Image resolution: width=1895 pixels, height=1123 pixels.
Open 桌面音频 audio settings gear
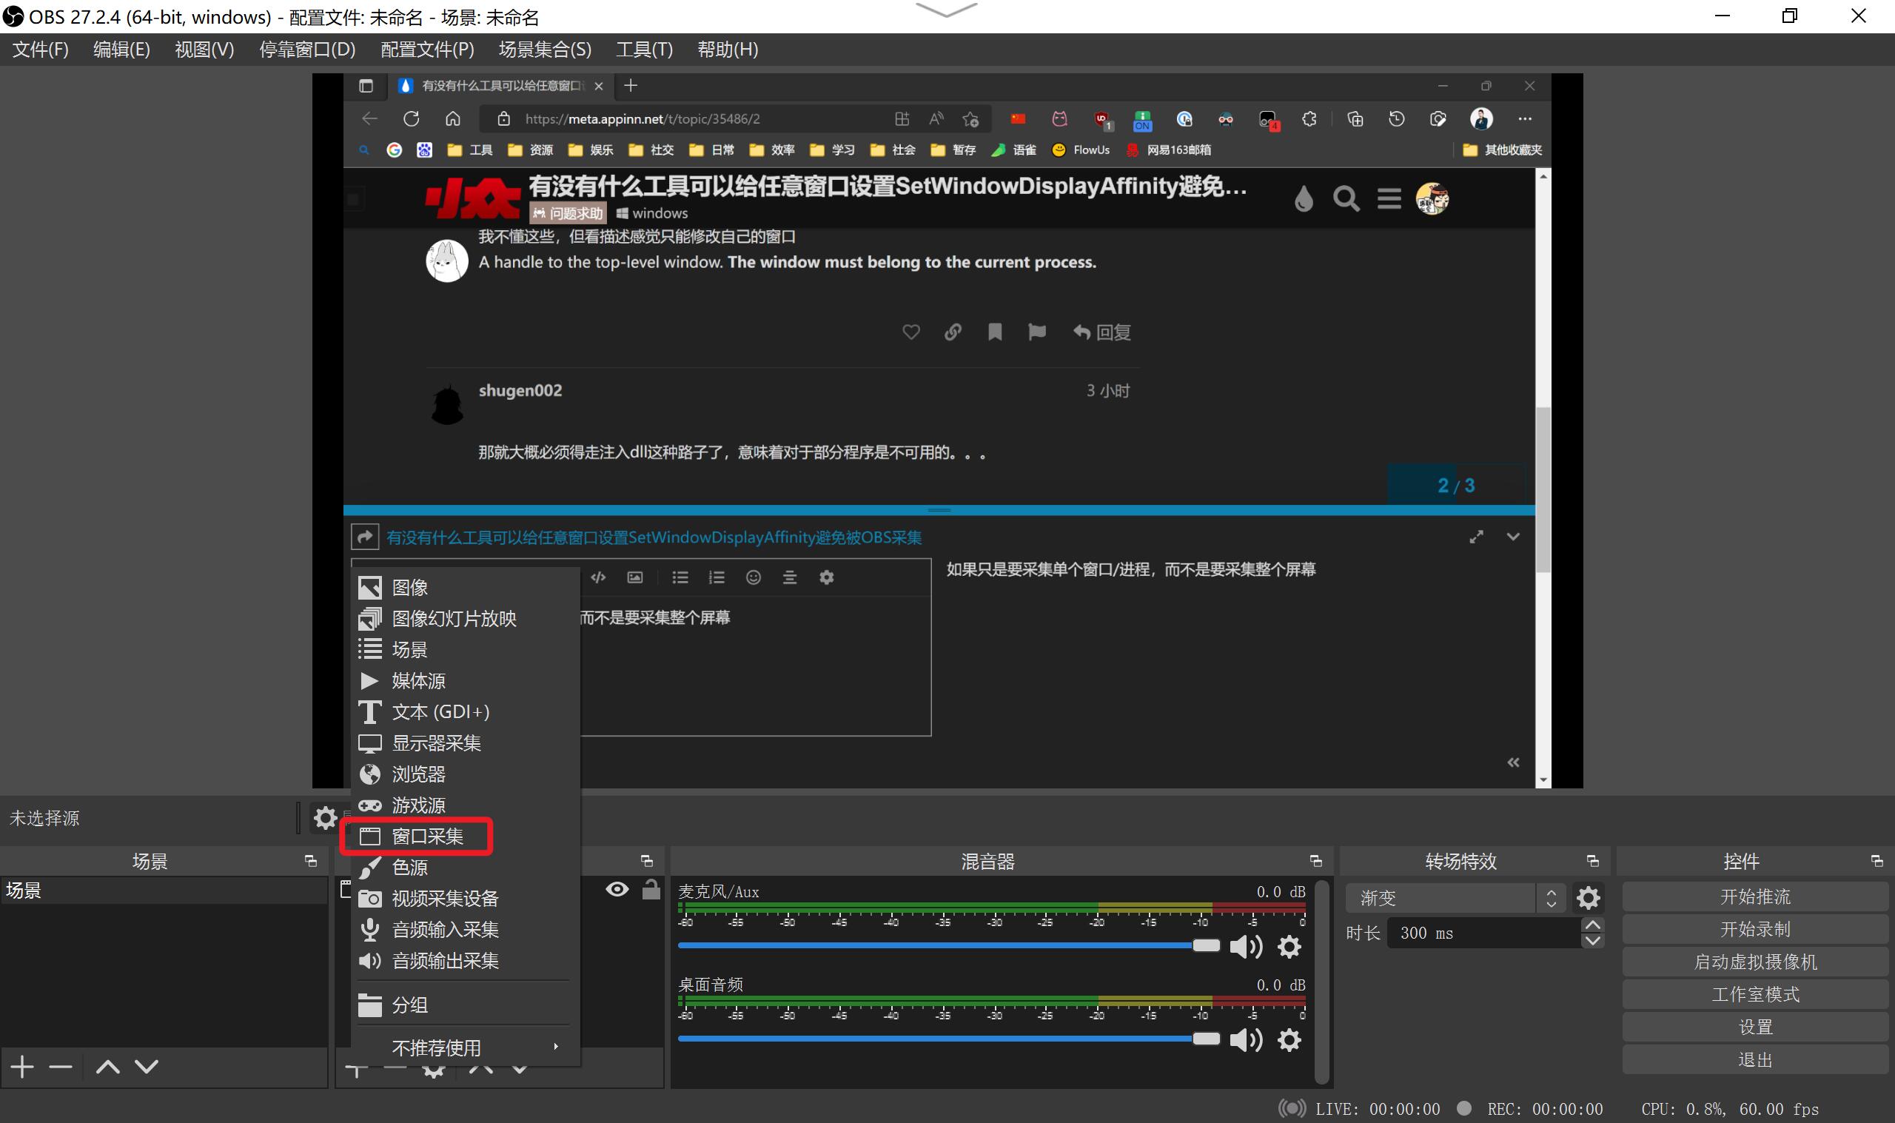coord(1289,1040)
